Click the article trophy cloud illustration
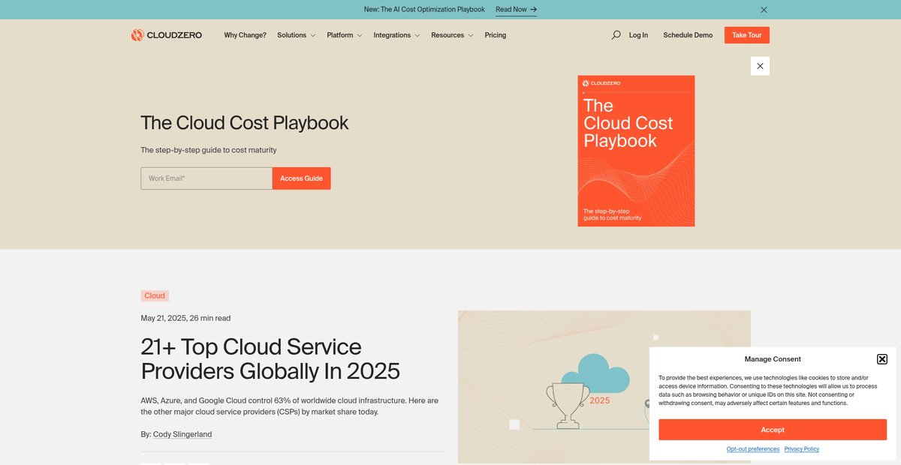 click(604, 386)
